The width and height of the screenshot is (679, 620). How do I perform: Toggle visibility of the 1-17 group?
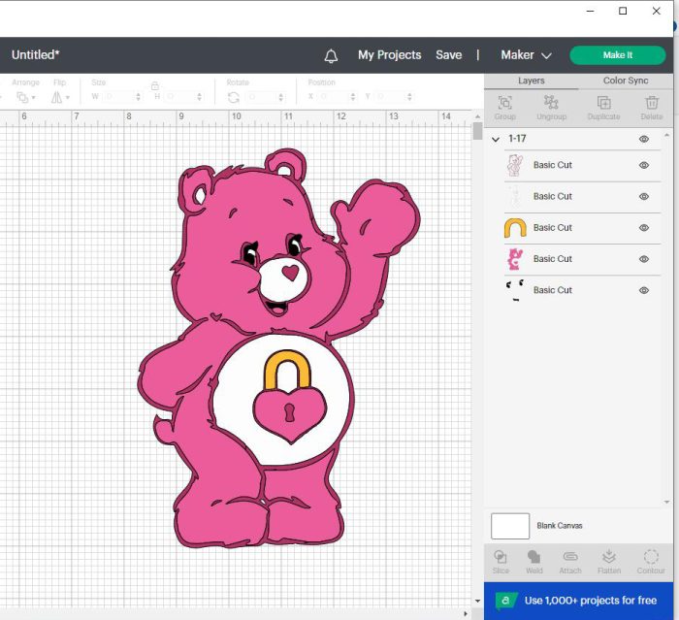[644, 139]
